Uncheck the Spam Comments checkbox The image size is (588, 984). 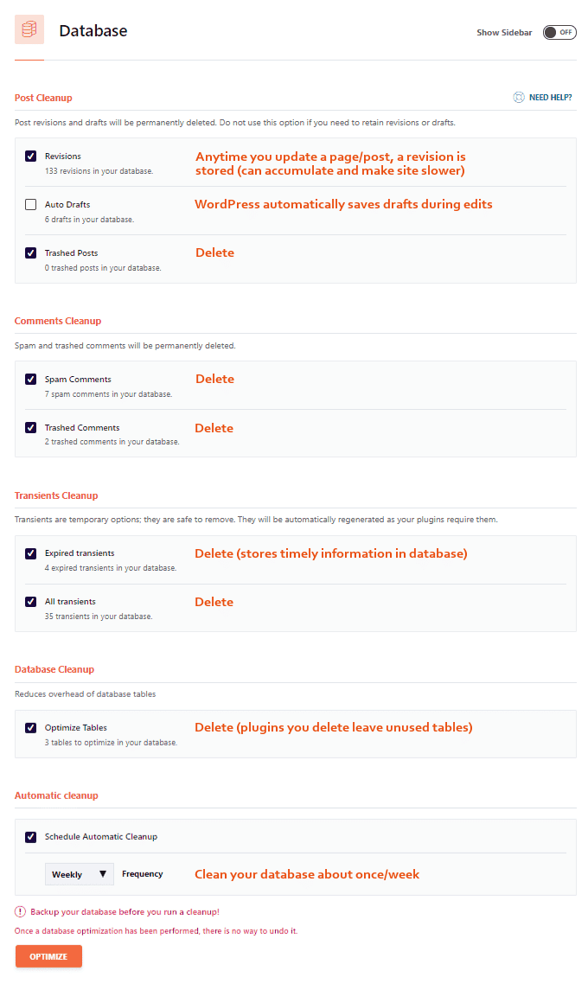[31, 380]
